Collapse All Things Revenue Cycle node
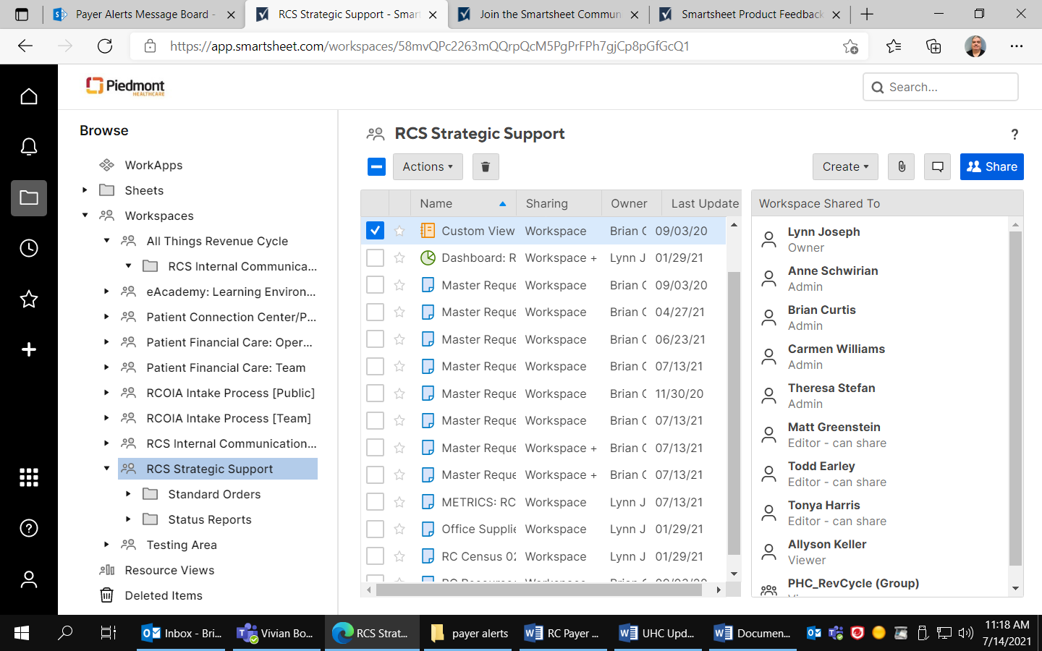This screenshot has height=651, width=1042. click(x=106, y=241)
